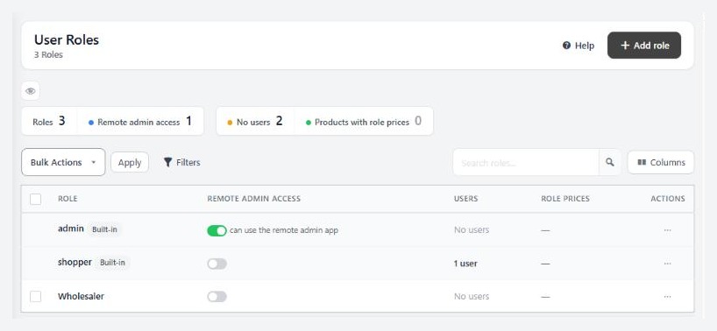This screenshot has width=717, height=331.
Task: Click 'No users' in admin row
Action: pos(472,229)
